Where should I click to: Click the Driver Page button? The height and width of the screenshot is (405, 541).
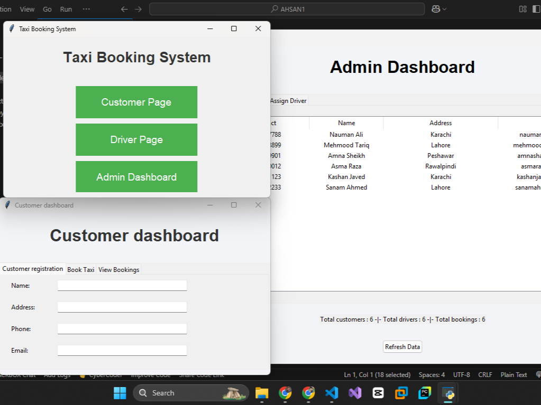[136, 139]
